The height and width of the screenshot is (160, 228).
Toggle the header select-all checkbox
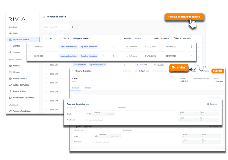click(45, 39)
